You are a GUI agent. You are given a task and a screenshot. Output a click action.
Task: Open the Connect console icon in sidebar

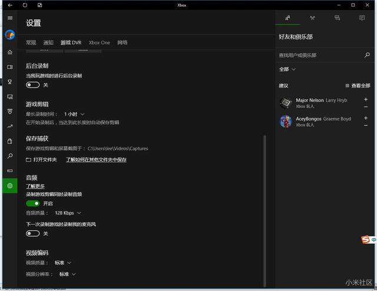(10, 171)
